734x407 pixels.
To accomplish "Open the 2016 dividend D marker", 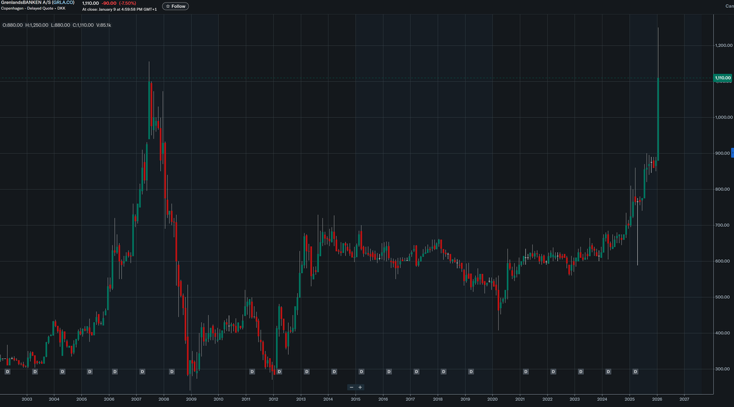I will coord(389,371).
